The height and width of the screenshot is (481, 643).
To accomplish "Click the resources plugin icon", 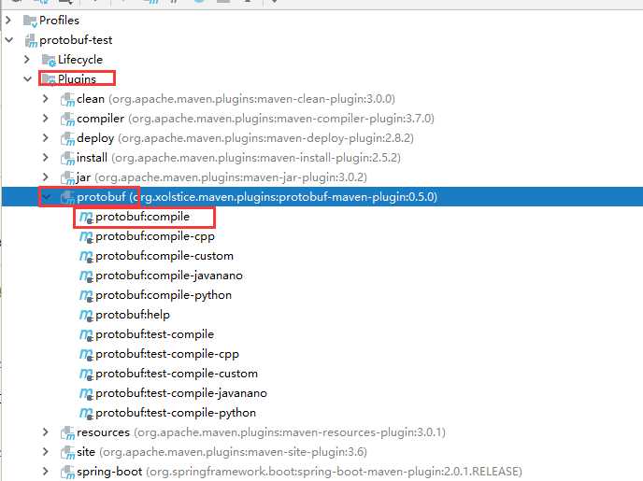I will (x=67, y=433).
